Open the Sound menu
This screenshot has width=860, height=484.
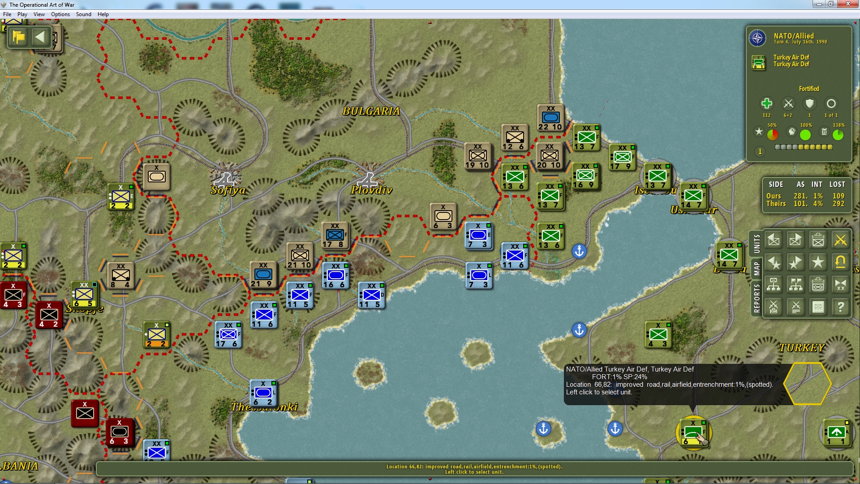(x=84, y=14)
